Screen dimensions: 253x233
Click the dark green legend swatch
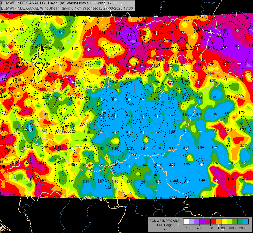pos(235,222)
